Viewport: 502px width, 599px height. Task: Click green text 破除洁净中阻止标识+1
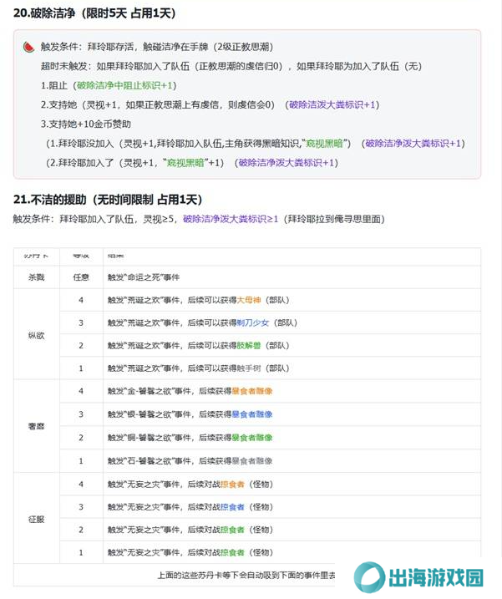point(124,85)
